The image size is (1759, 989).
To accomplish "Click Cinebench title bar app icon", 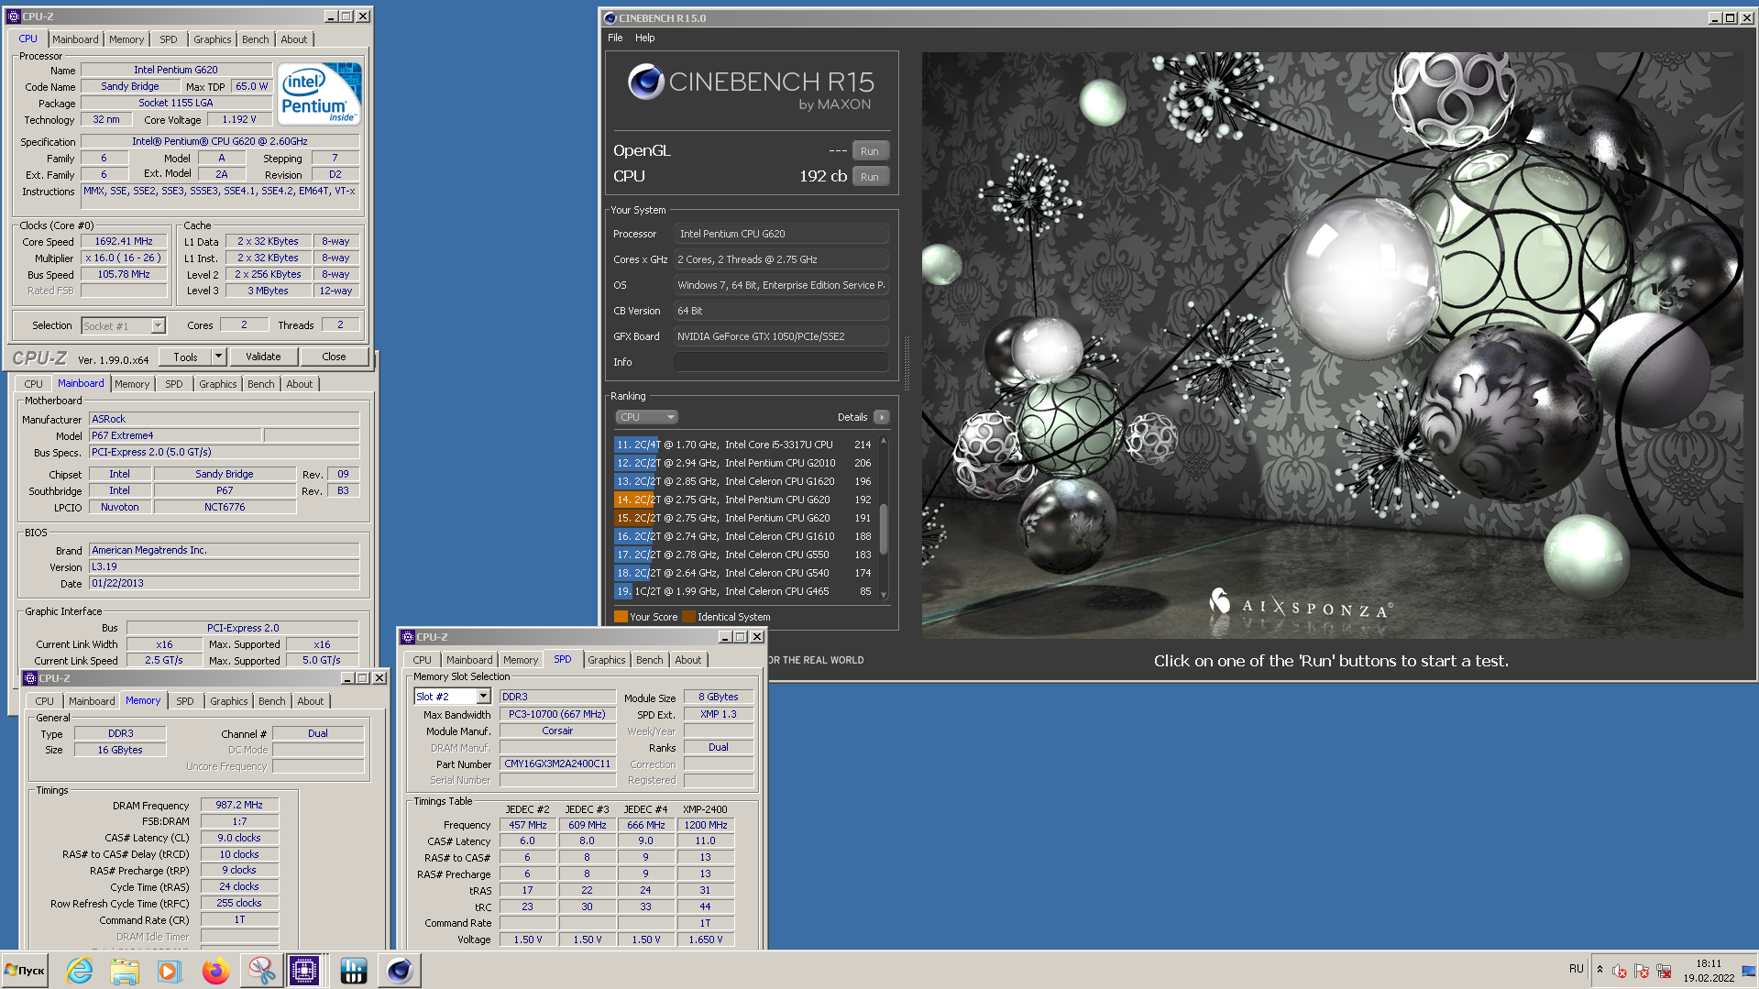I will (x=610, y=17).
